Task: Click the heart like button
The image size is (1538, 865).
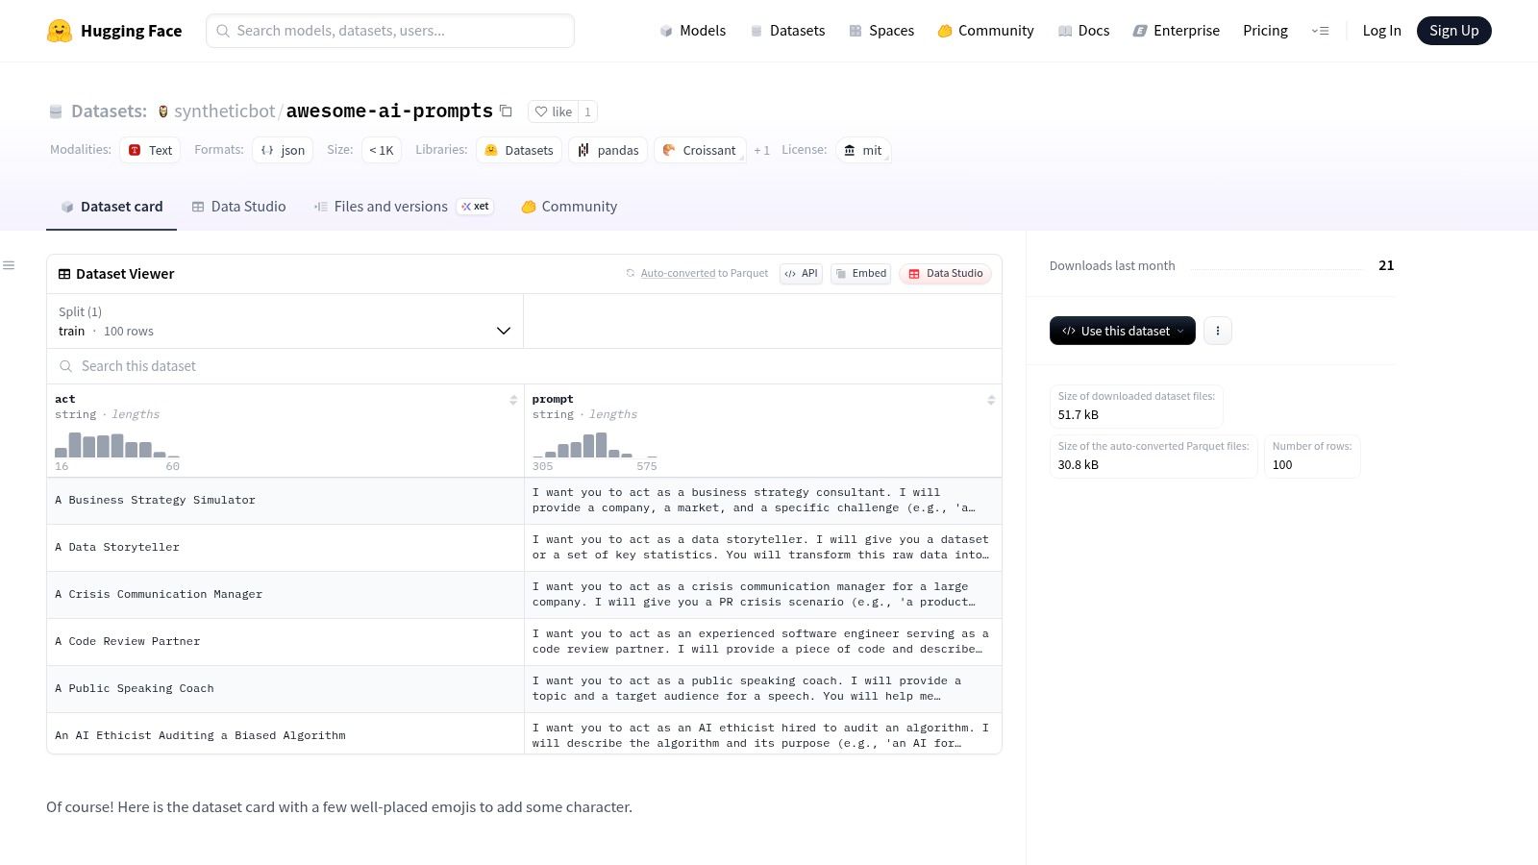Action: pyautogui.click(x=553, y=111)
